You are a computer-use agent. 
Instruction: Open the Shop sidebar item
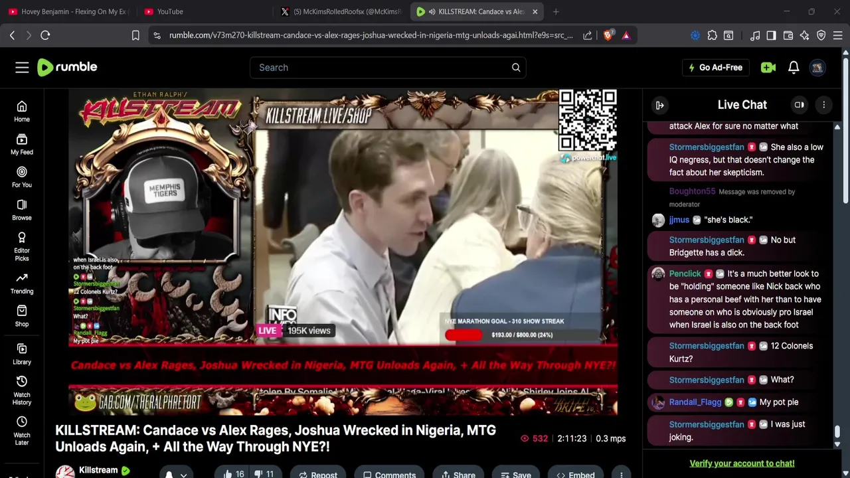(x=22, y=316)
